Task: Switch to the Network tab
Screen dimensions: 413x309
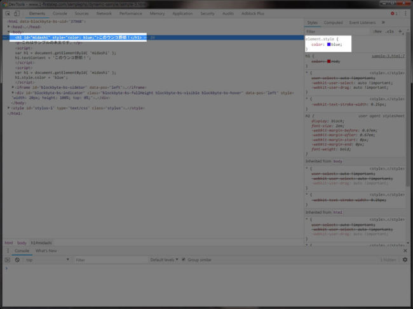Action: tap(104, 13)
